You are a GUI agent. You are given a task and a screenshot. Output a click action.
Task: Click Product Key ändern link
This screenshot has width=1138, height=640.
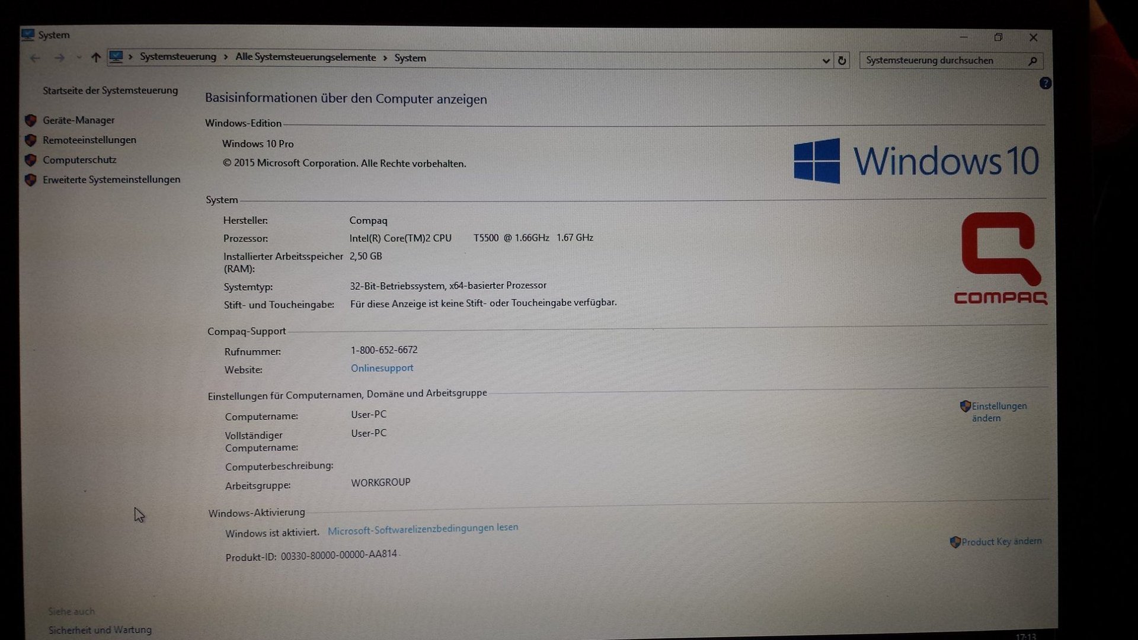[1001, 541]
